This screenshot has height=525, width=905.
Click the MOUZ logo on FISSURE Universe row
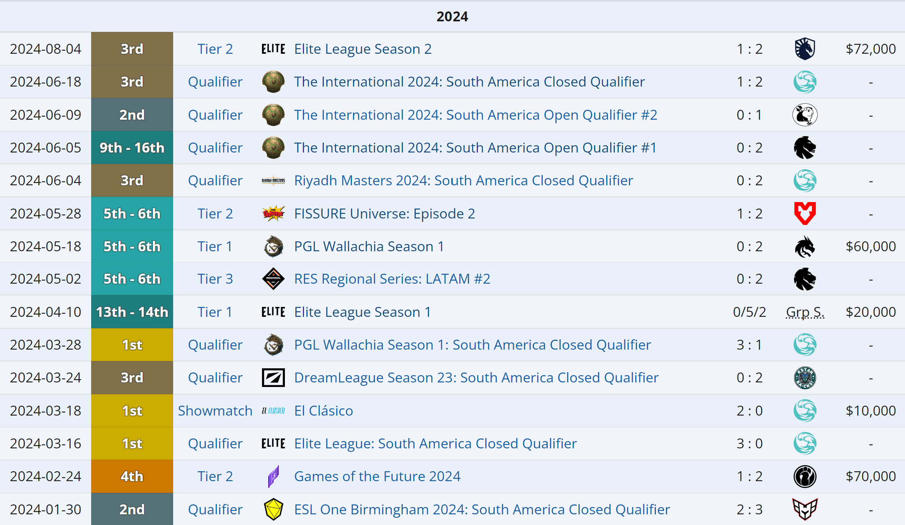click(x=805, y=214)
